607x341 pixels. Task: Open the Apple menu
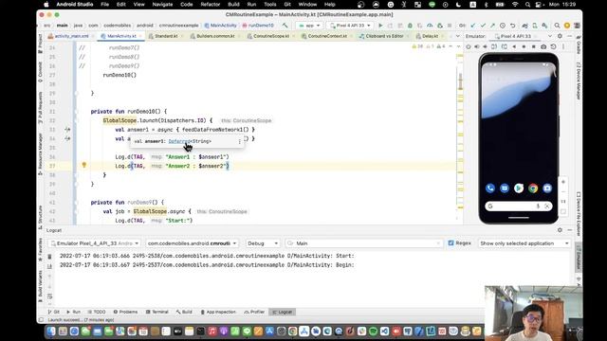point(46,4)
